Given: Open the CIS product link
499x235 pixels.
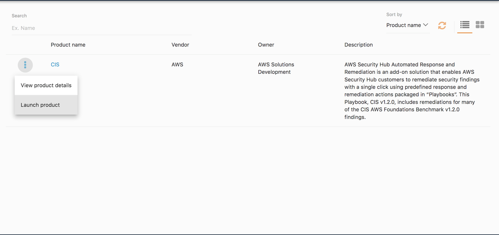Looking at the screenshot, I should (55, 64).
